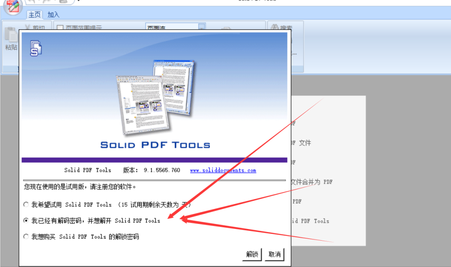451x267 pixels.
Task: Open the www.soliddocuments.com link
Action: (223, 170)
